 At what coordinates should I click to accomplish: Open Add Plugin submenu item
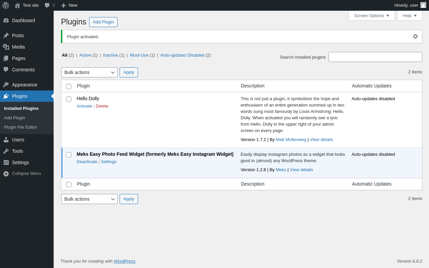point(14,118)
